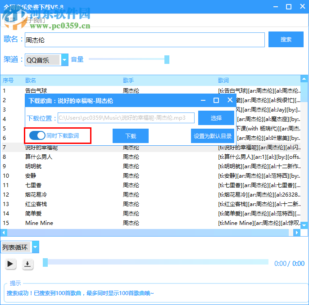
Task: Click the 歌名 column header
Action: [x=31, y=80]
